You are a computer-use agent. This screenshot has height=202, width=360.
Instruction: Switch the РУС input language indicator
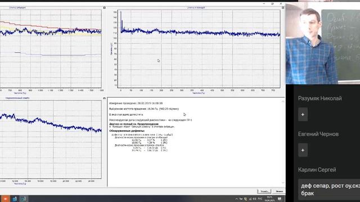click(x=260, y=199)
